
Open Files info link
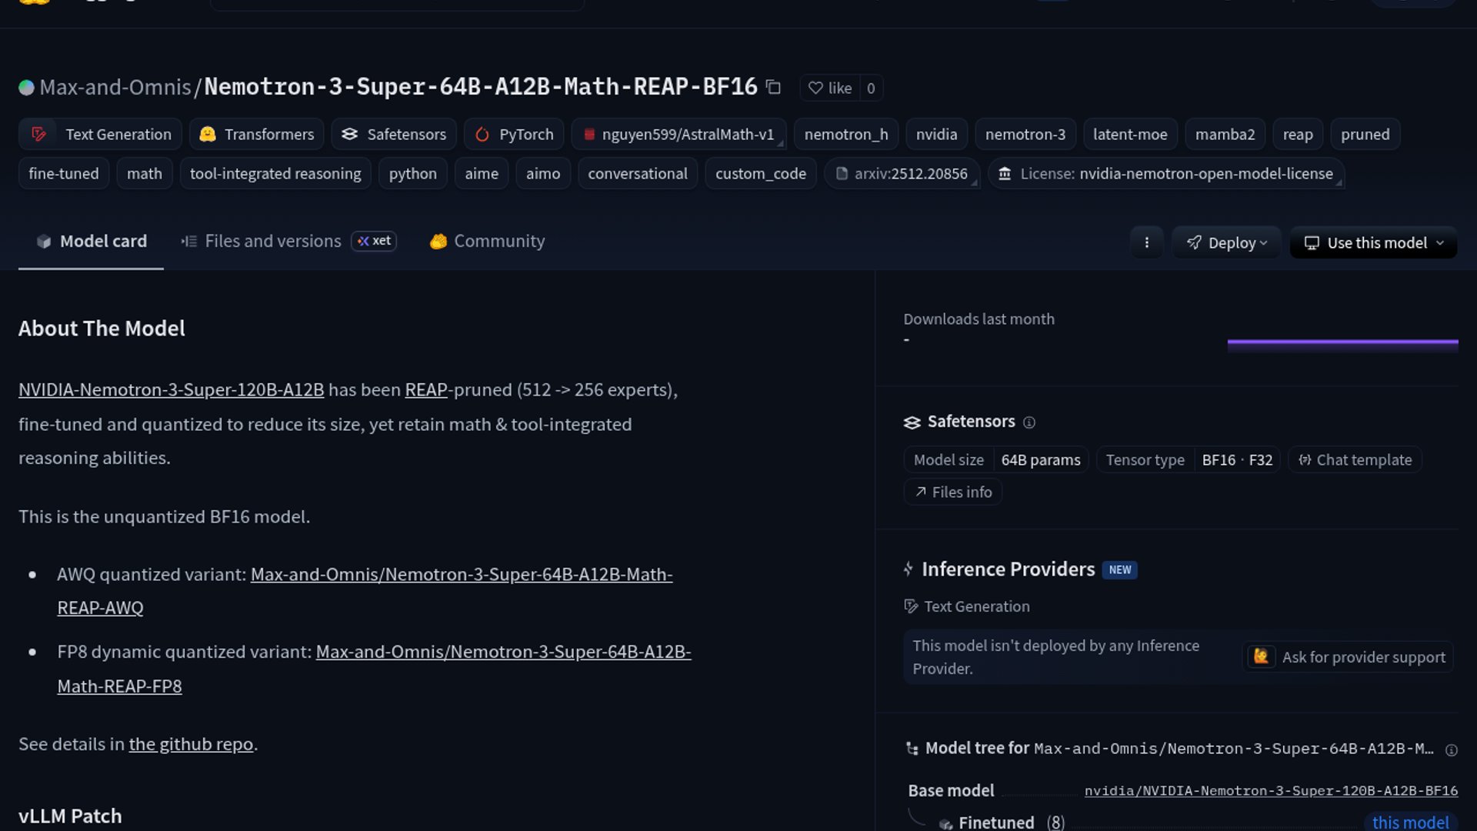coord(952,492)
